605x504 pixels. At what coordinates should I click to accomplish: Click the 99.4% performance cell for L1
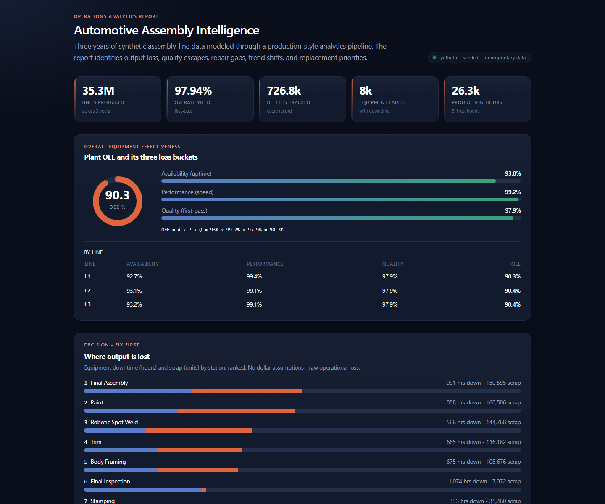254,276
